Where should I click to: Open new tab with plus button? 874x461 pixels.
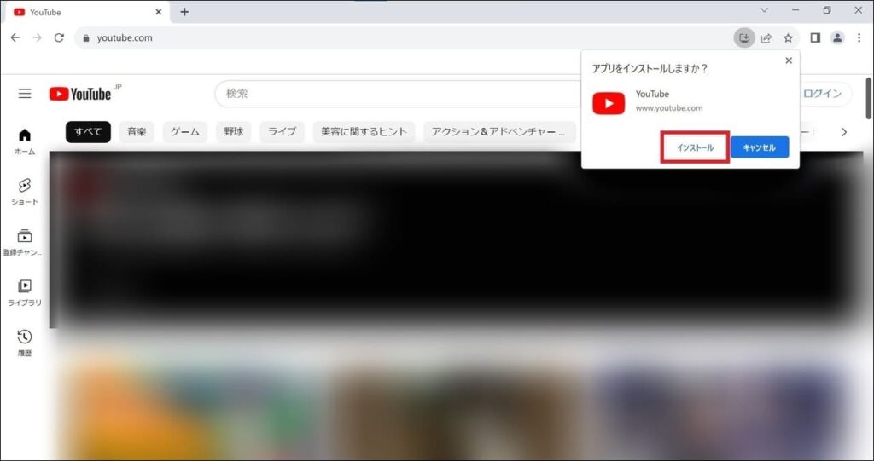click(184, 12)
